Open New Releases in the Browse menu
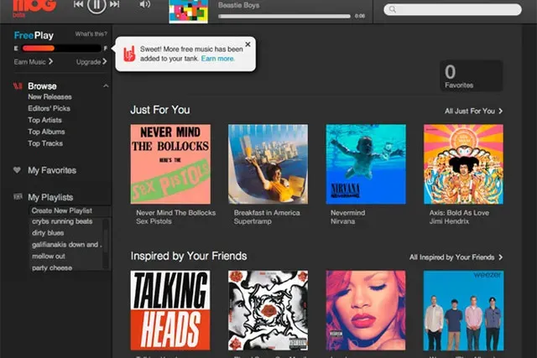 pos(49,97)
